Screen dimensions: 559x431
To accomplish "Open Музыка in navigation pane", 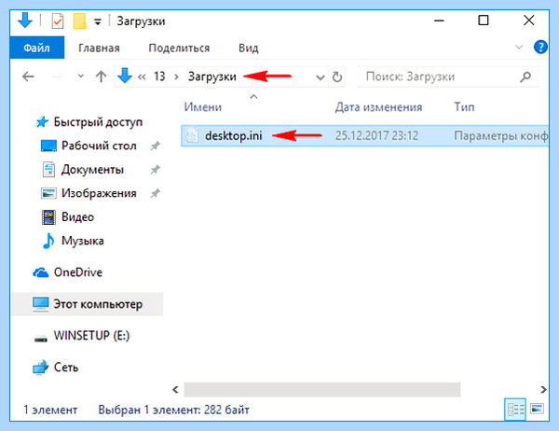I will pos(82,241).
